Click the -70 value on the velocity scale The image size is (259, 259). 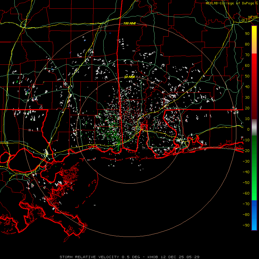click(246, 204)
